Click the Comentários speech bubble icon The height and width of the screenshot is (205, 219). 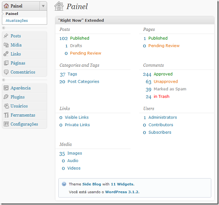6,72
